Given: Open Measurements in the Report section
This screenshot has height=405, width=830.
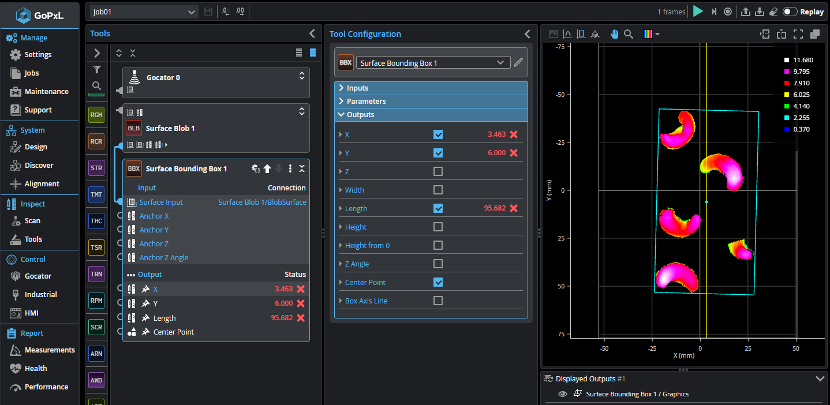Looking at the screenshot, I should [x=50, y=350].
